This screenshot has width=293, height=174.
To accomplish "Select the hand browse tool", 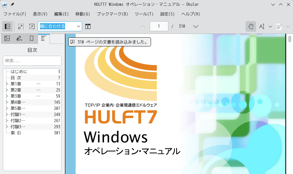I will 251,26.
